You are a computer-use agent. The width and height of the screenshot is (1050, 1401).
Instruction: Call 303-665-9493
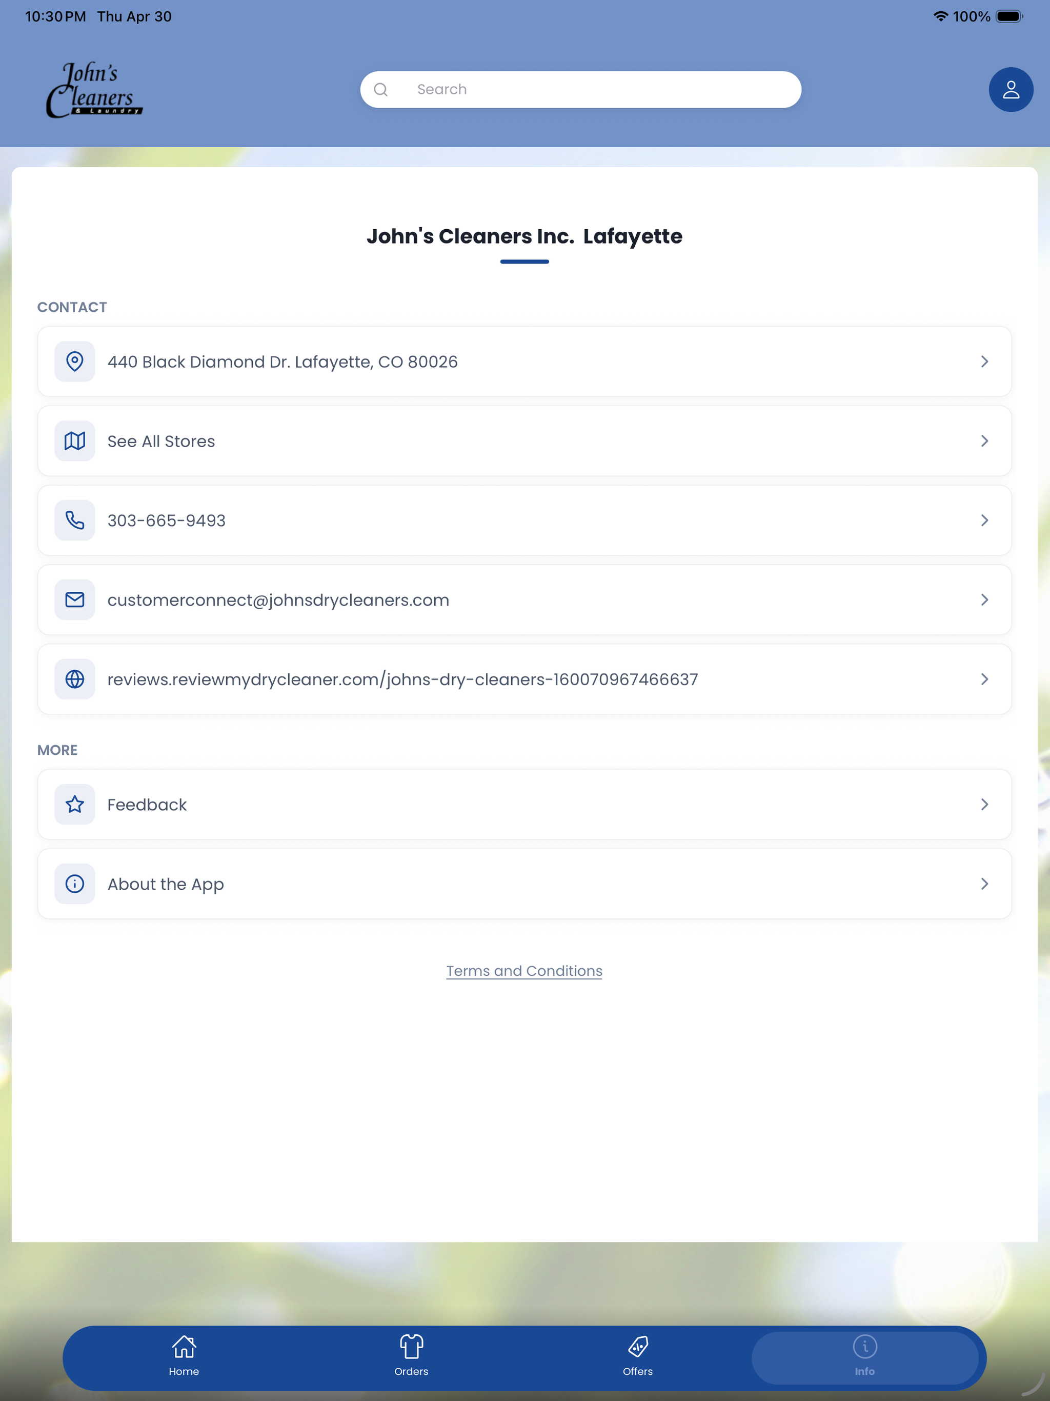(x=524, y=520)
